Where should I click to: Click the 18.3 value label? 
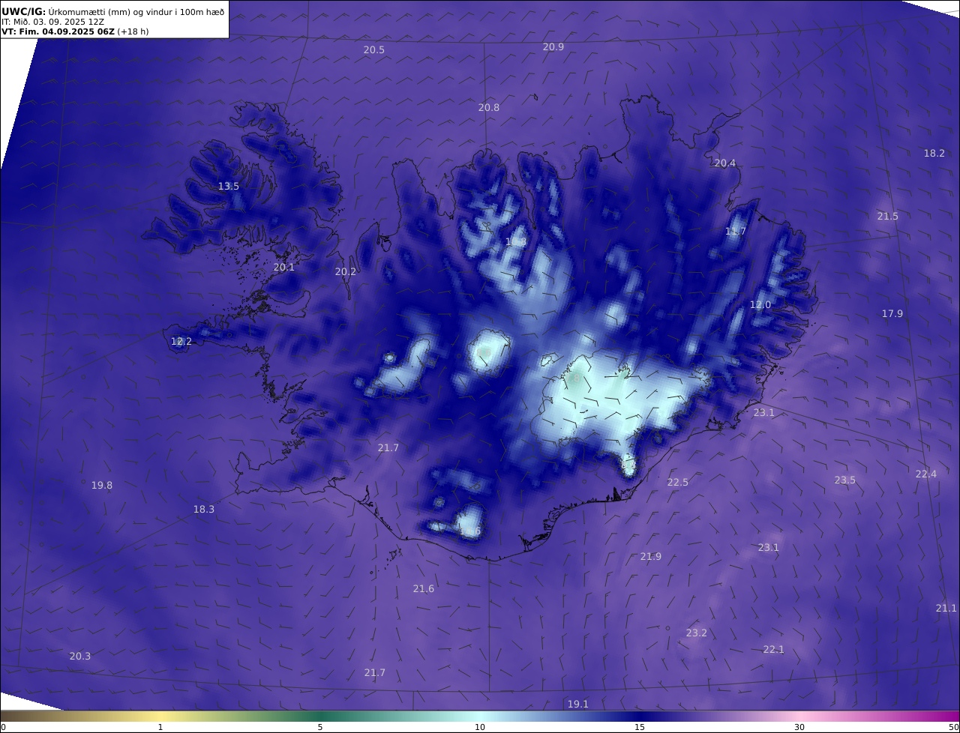tap(204, 510)
